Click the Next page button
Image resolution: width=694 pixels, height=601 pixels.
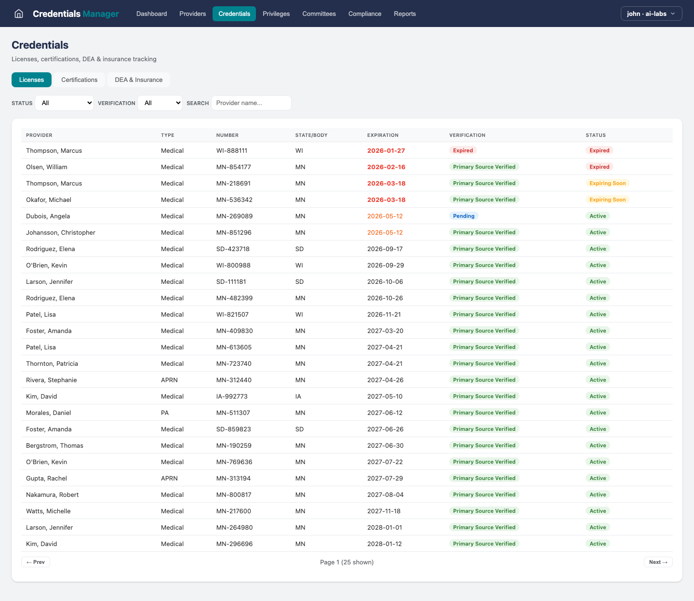pos(658,562)
